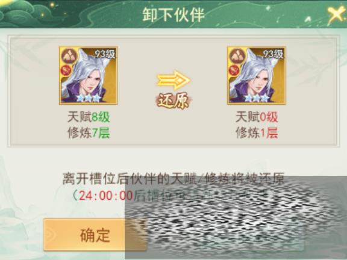This screenshot has height=260, width=347.
Task: Close the 卸下伙伴 dialog with the X
Action: [x=336, y=14]
